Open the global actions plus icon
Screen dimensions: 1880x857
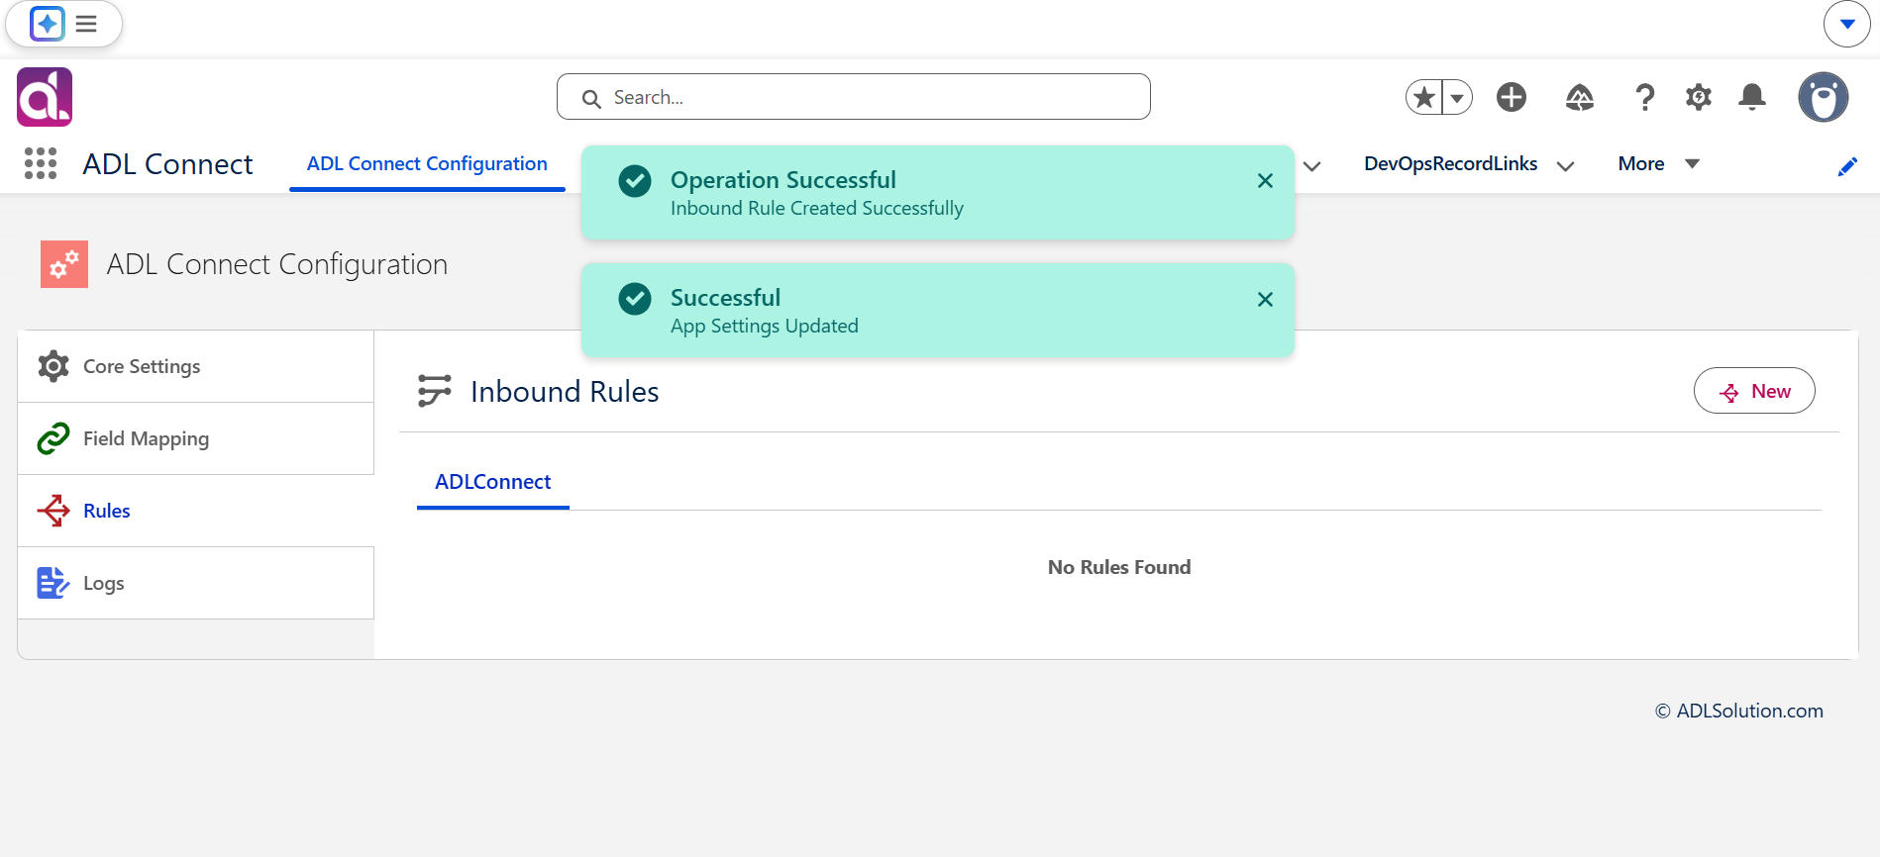click(1512, 97)
